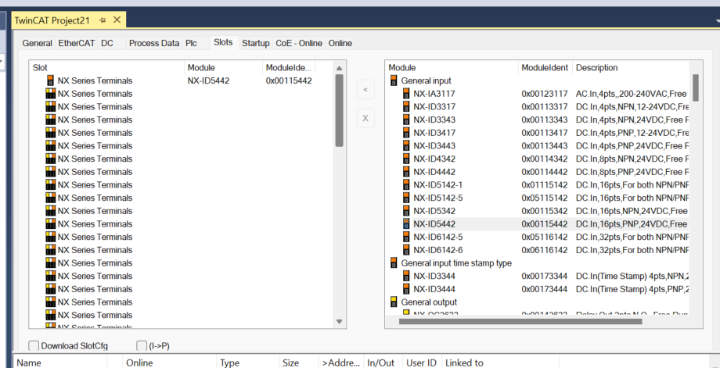Click the Name column header in variables table

[60, 363]
